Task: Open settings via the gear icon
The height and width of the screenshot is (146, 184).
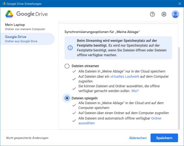Action: pos(164,14)
